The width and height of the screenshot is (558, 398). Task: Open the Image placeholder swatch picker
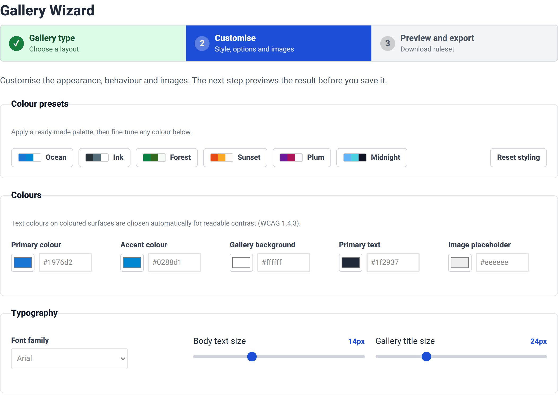(x=460, y=263)
